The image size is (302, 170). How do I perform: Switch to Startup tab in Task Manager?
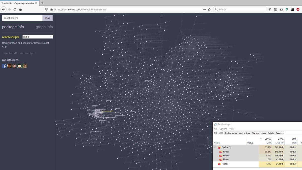tap(255, 133)
